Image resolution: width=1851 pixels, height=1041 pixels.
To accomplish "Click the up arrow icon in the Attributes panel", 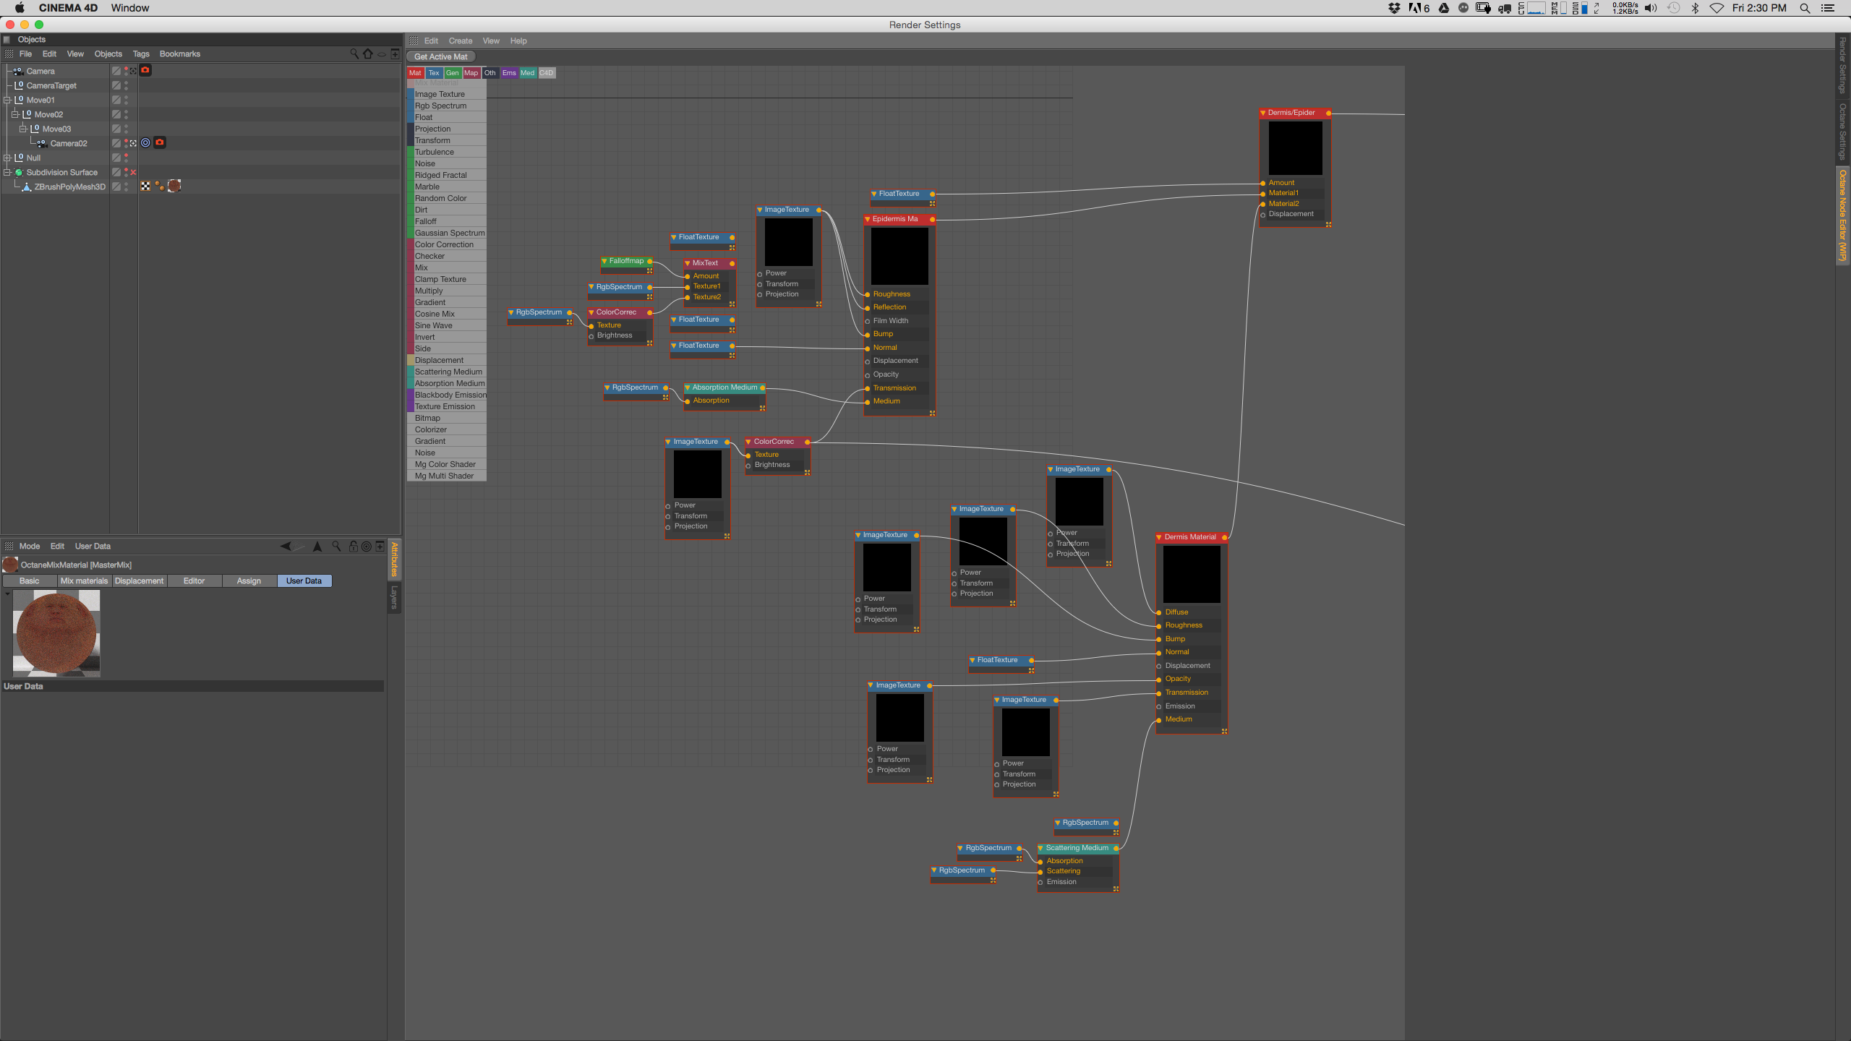I will [317, 547].
